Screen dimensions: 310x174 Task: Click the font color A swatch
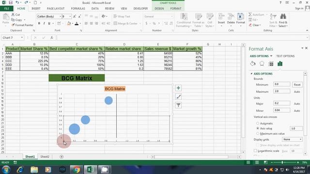coord(77,24)
